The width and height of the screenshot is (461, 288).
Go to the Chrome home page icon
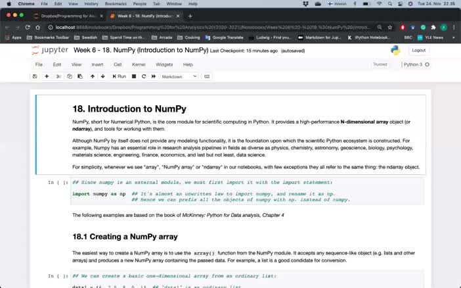(x=37, y=28)
